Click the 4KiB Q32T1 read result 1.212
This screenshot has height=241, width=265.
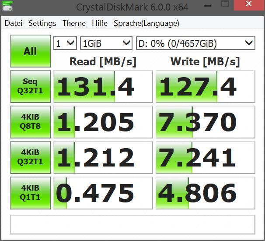(103, 158)
